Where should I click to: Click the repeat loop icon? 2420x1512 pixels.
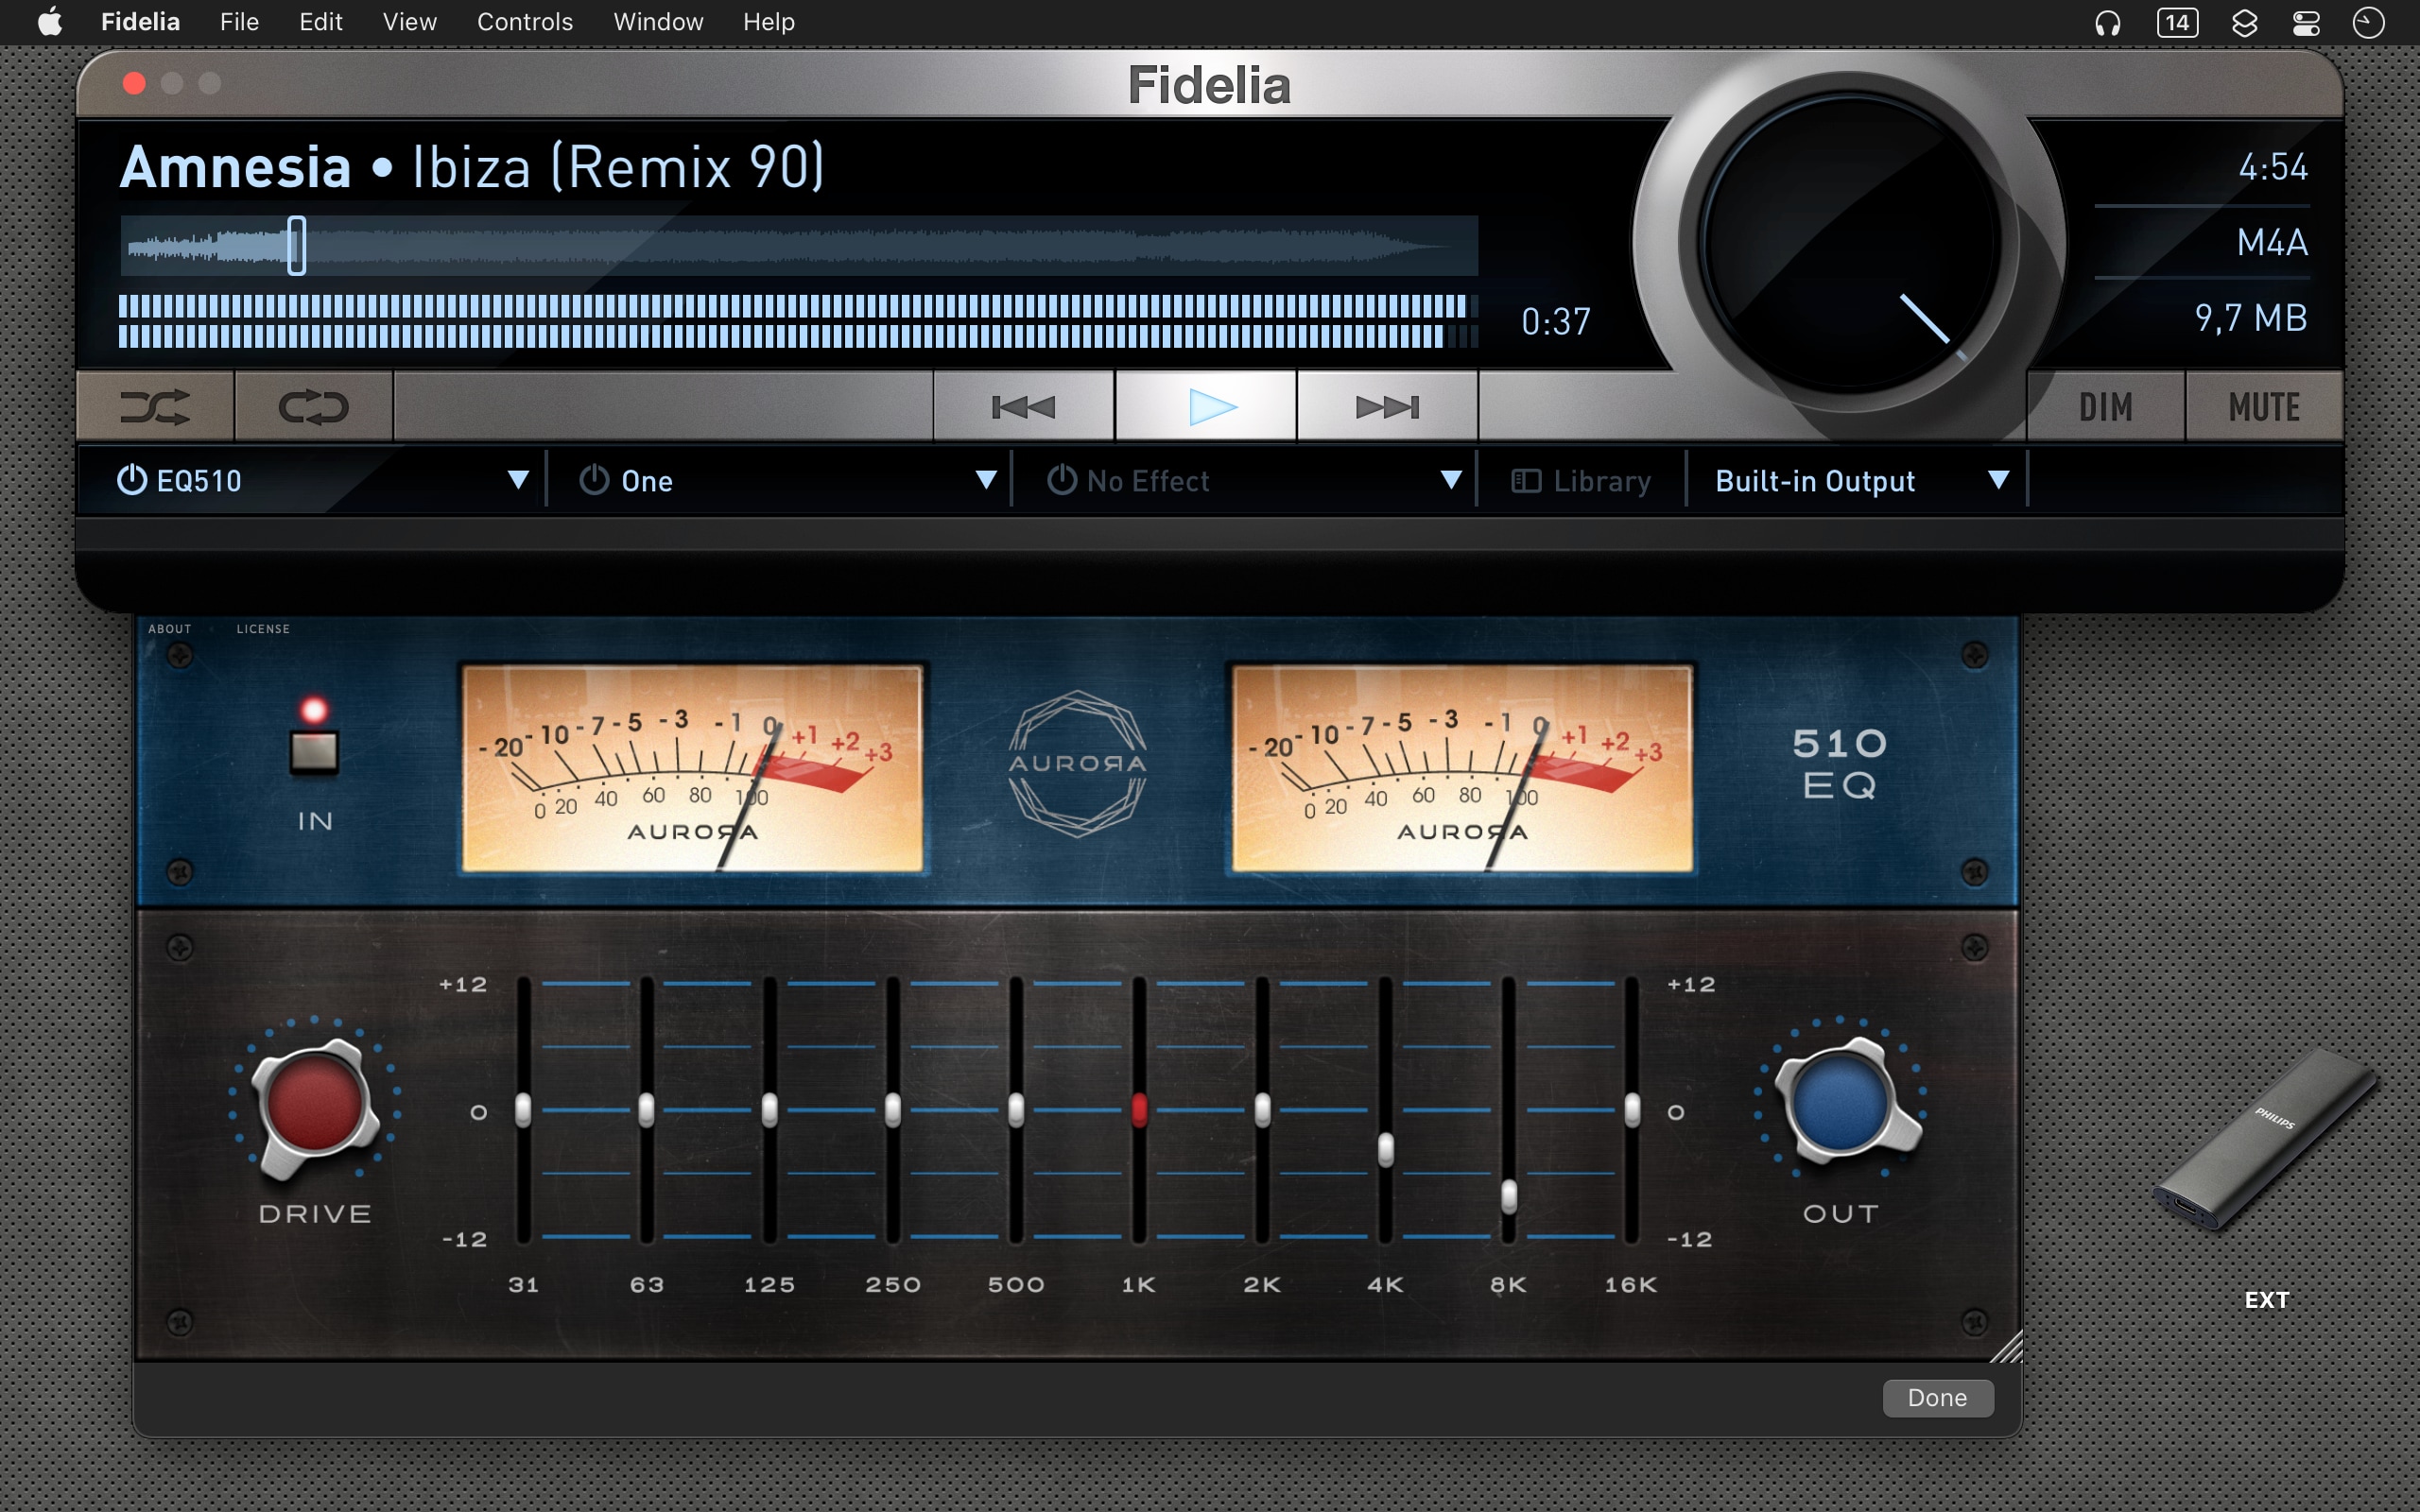(313, 407)
